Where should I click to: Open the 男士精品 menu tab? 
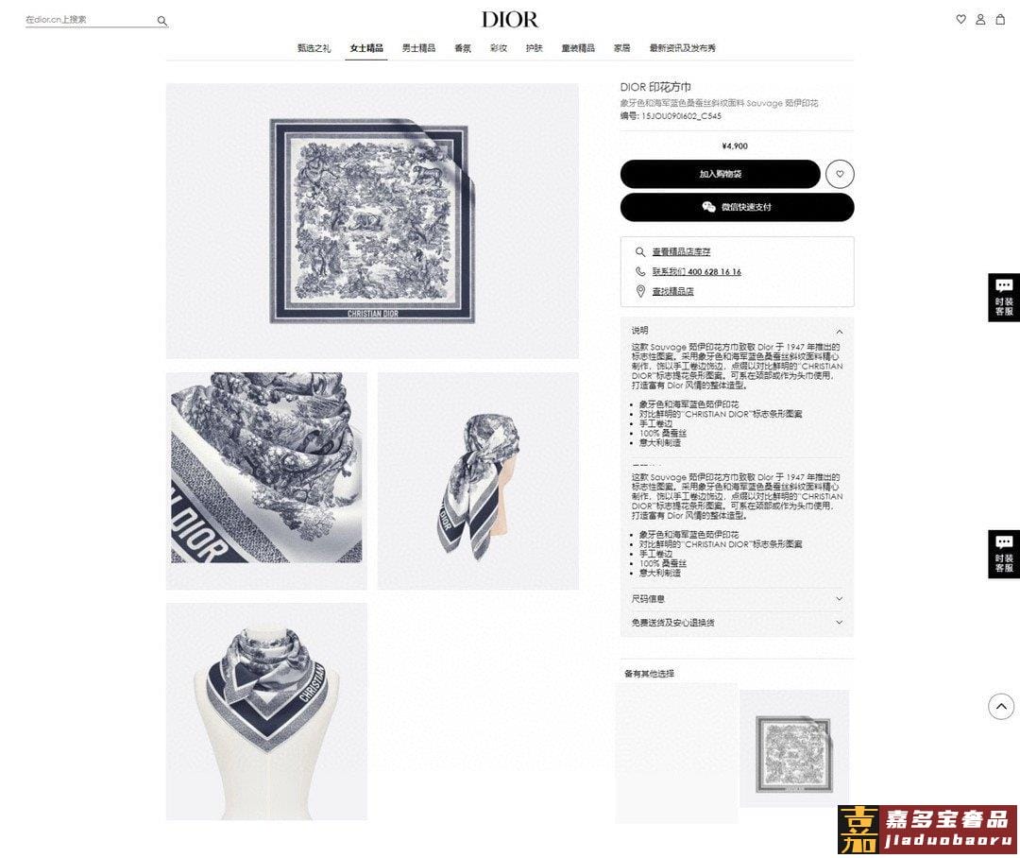pos(418,48)
